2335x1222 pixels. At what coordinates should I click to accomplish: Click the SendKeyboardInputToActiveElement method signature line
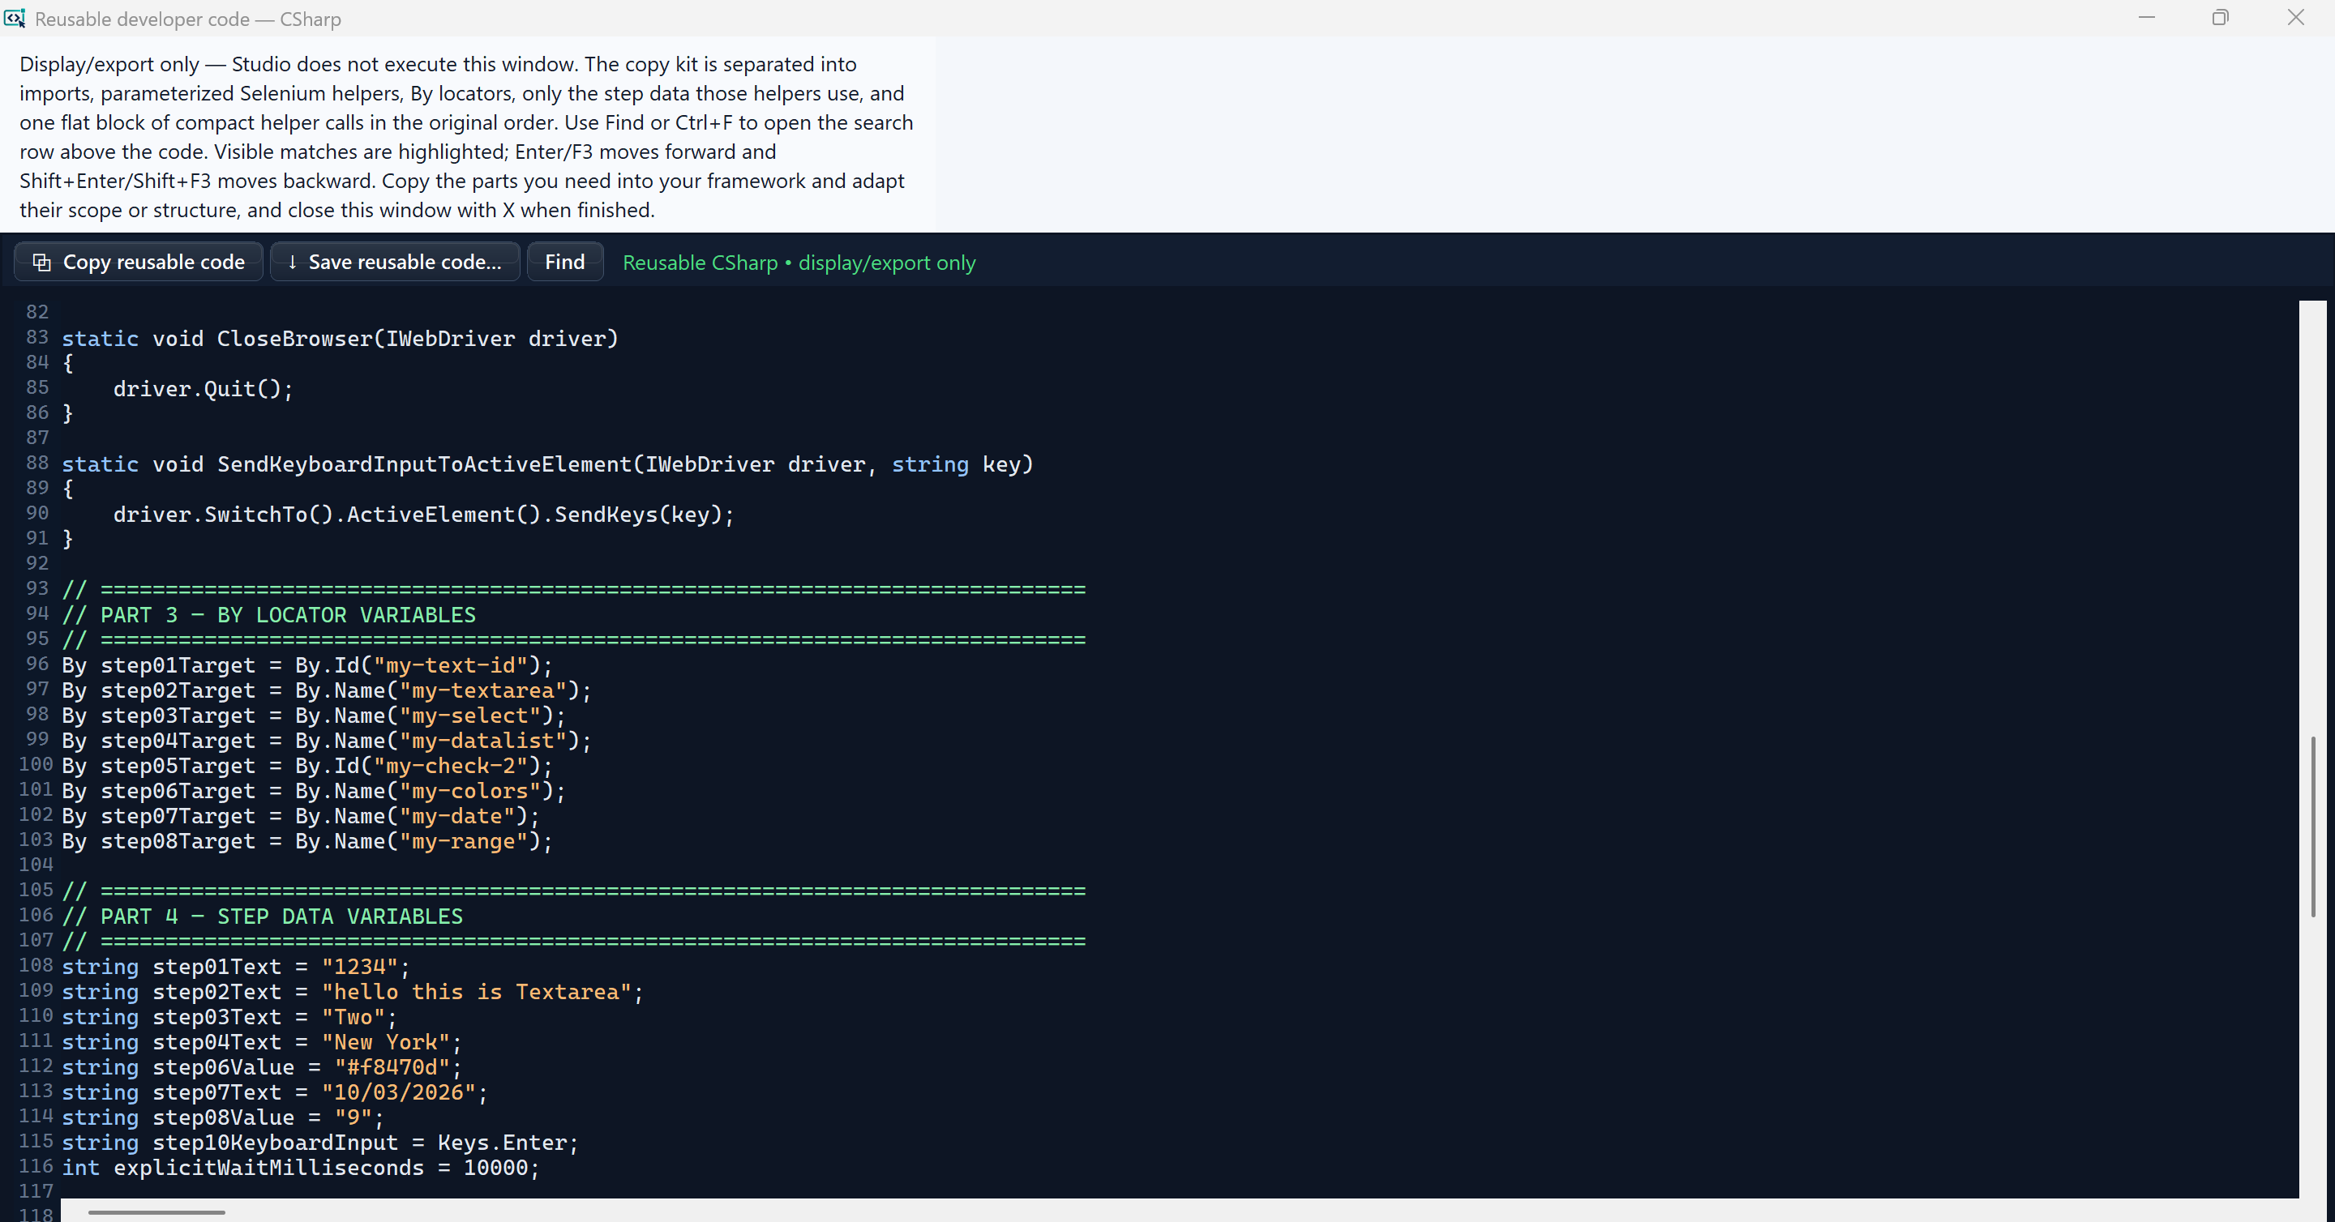[x=547, y=464]
